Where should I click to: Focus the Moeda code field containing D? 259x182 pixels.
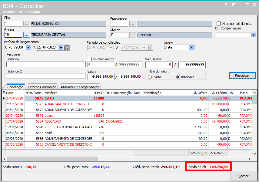pos(119,35)
